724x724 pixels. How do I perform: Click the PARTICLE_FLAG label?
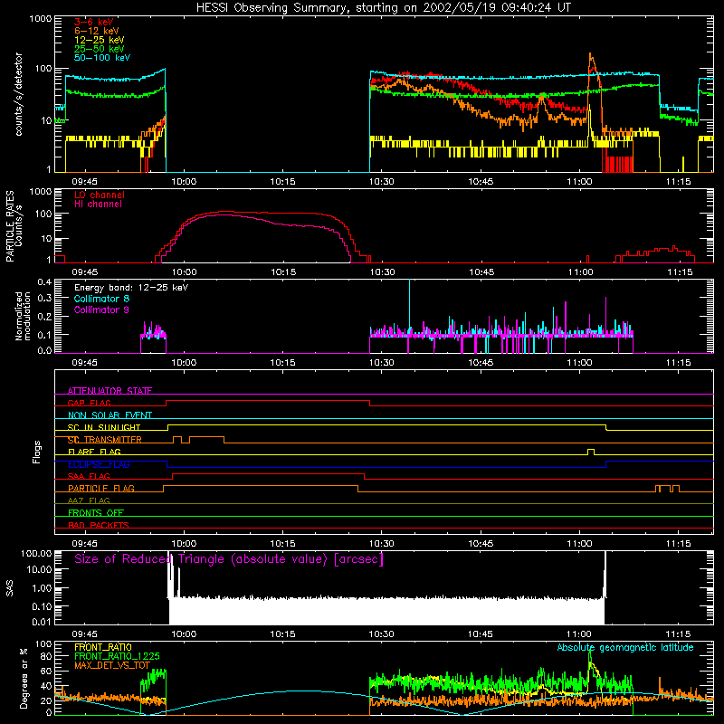click(x=101, y=488)
